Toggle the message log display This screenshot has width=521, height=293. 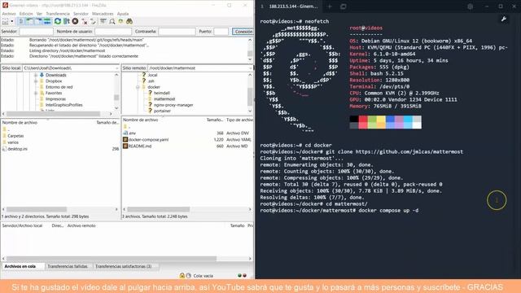(21, 22)
